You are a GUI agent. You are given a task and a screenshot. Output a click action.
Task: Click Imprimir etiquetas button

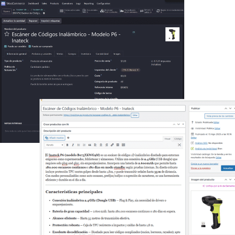[x=50, y=21]
